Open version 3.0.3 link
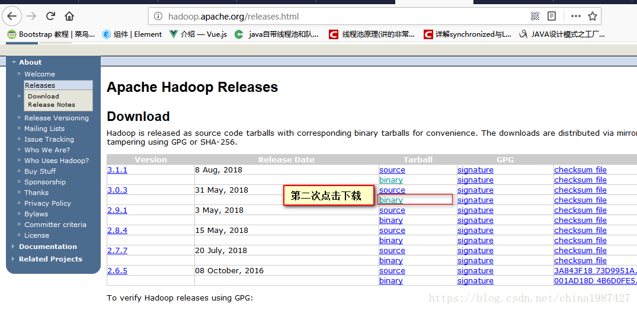Viewport: 637px width, 310px height. 117,190
